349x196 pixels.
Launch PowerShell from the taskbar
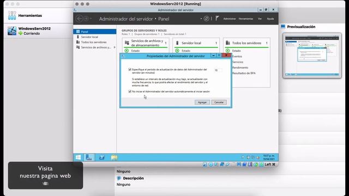coord(102,157)
